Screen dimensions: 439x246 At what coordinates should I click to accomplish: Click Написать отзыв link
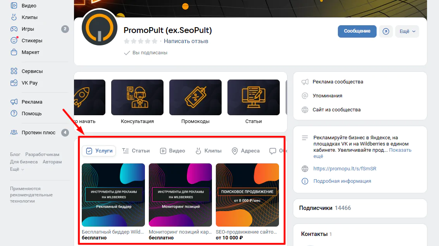[186, 41]
